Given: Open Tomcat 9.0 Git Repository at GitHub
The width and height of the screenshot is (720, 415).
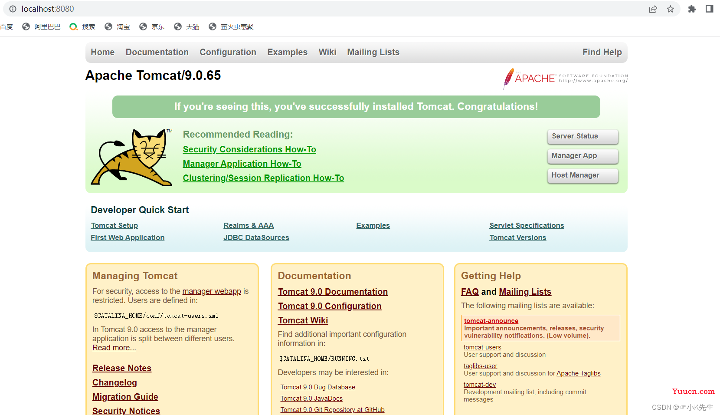Looking at the screenshot, I should [x=332, y=410].
